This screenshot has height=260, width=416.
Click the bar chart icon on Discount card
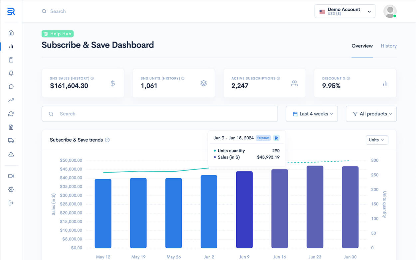pos(385,83)
